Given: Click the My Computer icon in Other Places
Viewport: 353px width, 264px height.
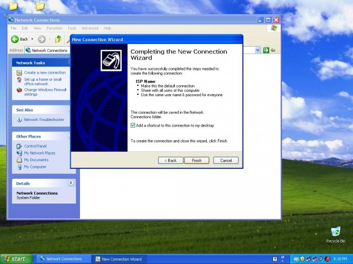Looking at the screenshot, I should (19, 167).
